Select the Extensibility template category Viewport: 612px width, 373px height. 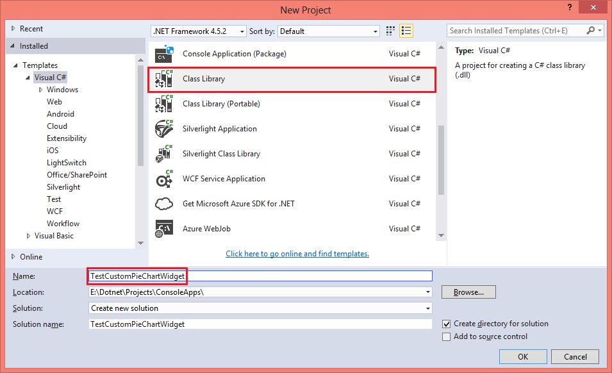point(67,138)
